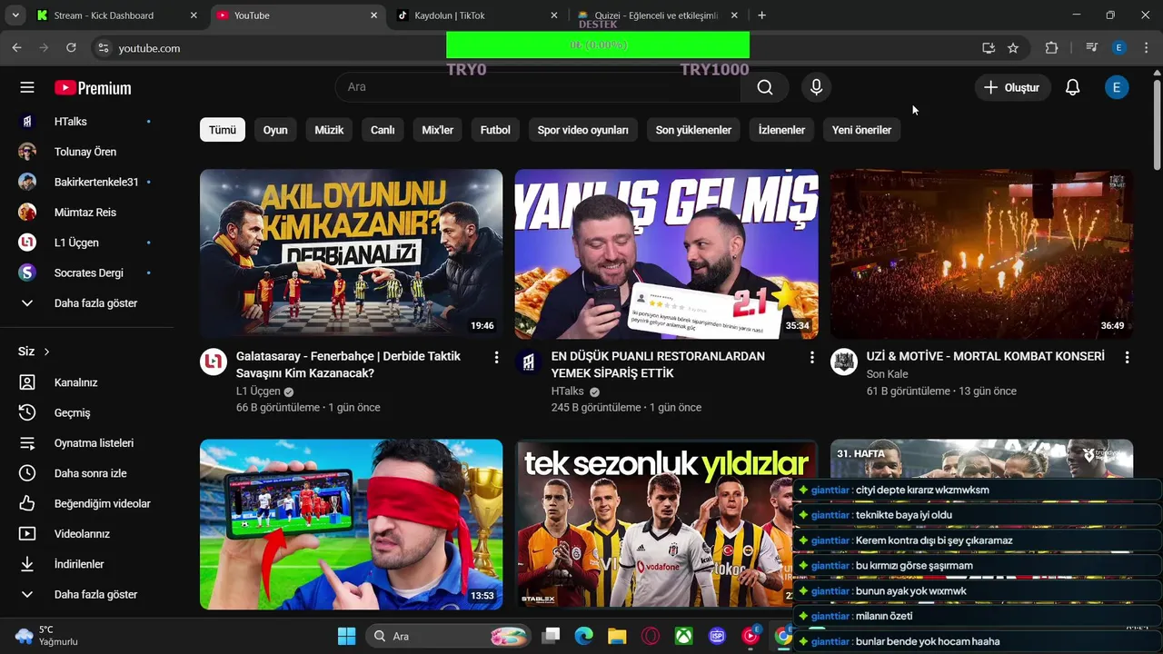Viewport: 1163px width, 654px height.
Task: Click the L1 Üçgen channel avatar under the video
Action: pos(214,362)
